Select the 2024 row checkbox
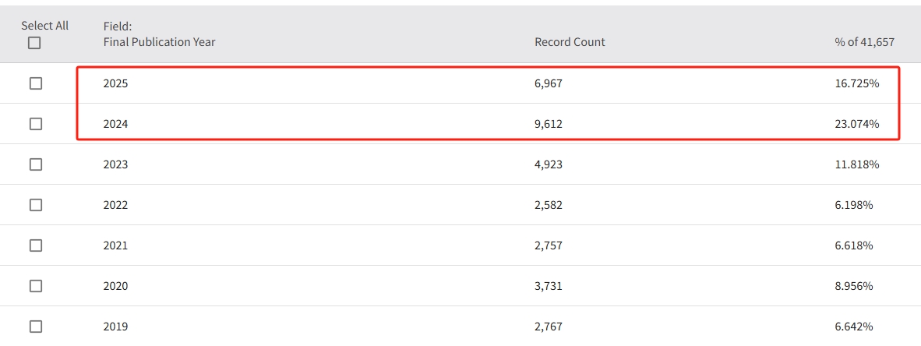 [36, 124]
